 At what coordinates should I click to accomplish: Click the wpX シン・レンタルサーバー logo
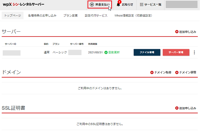click(x=24, y=4)
